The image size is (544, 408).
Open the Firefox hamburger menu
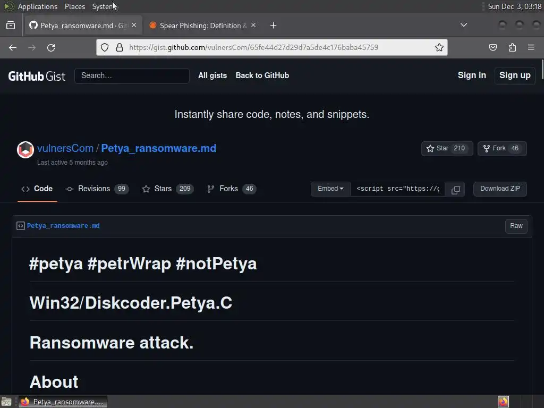(531, 47)
